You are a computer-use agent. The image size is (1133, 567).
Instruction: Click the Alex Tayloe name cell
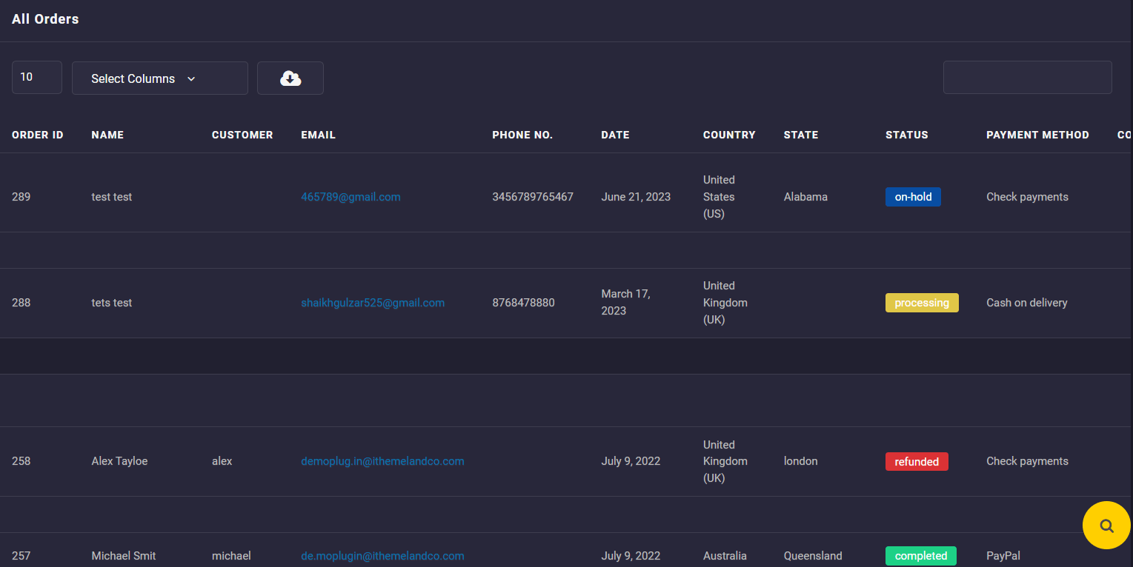click(119, 461)
